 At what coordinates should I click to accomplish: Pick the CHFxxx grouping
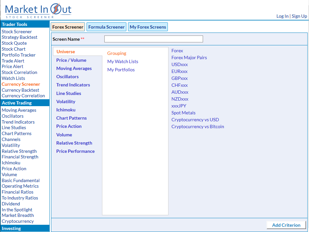(180, 85)
